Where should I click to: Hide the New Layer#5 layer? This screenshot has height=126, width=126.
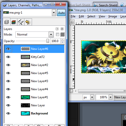[8, 73]
